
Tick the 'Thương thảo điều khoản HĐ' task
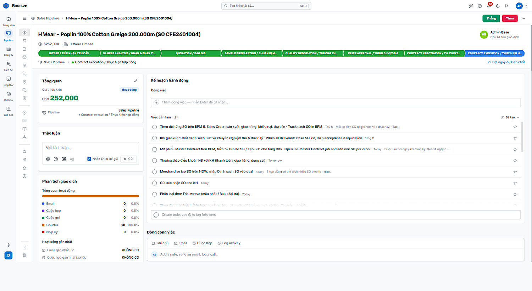tap(155, 161)
